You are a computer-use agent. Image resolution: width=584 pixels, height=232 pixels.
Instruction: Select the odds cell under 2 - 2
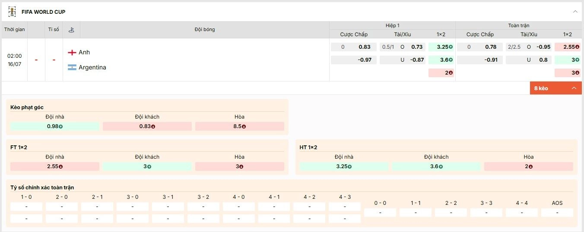pos(451,213)
